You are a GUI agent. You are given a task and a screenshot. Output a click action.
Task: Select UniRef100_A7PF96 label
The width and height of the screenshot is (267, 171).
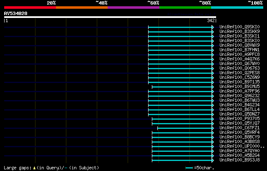click(239, 91)
